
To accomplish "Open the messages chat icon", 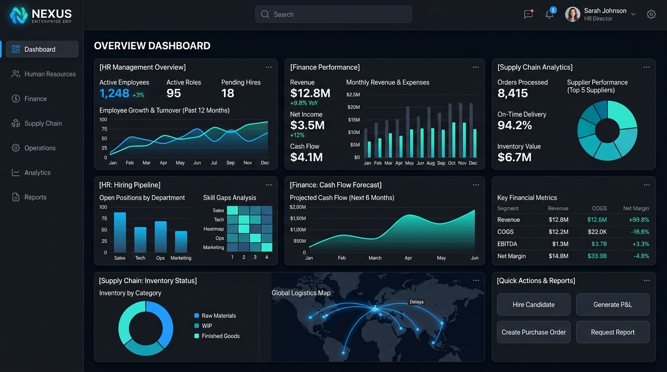I will click(528, 14).
